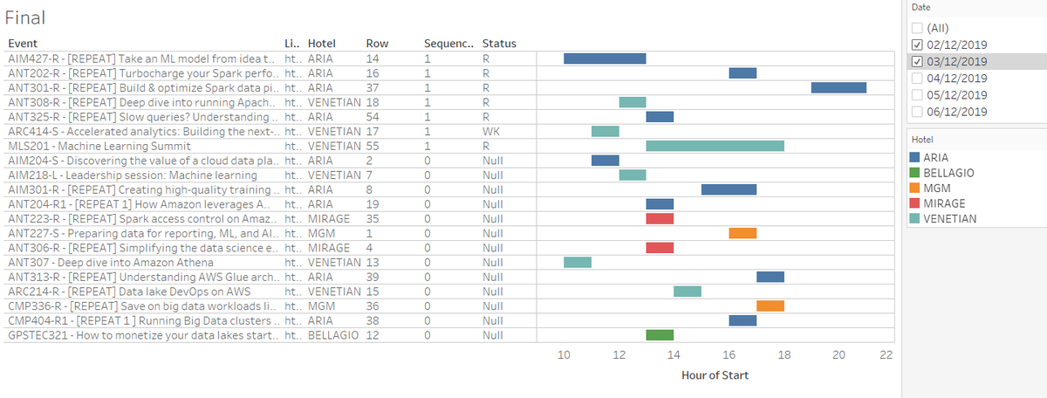Select the AIM427-R Take an ML model event
Viewport: 1047px width, 398px height.
point(143,58)
